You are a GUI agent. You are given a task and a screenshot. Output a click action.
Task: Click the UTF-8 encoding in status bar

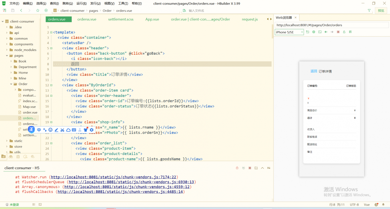pyautogui.click(x=354, y=205)
